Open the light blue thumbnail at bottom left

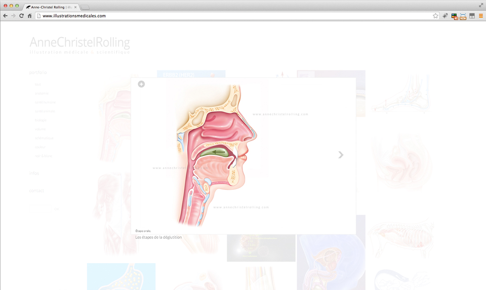click(121, 277)
